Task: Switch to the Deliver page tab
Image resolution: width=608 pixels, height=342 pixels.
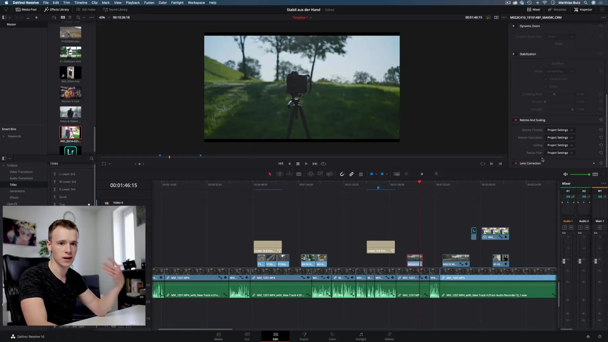Action: click(x=389, y=336)
